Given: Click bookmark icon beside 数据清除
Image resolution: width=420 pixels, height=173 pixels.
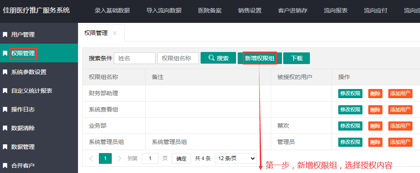Looking at the screenshot, I should click(x=5, y=128).
